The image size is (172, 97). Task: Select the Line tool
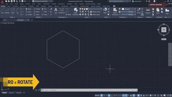(x=2, y=11)
